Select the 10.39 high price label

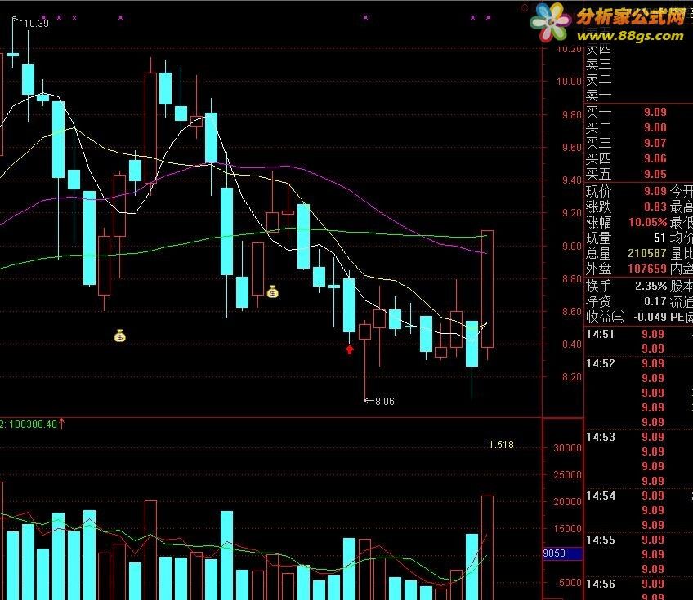point(36,24)
